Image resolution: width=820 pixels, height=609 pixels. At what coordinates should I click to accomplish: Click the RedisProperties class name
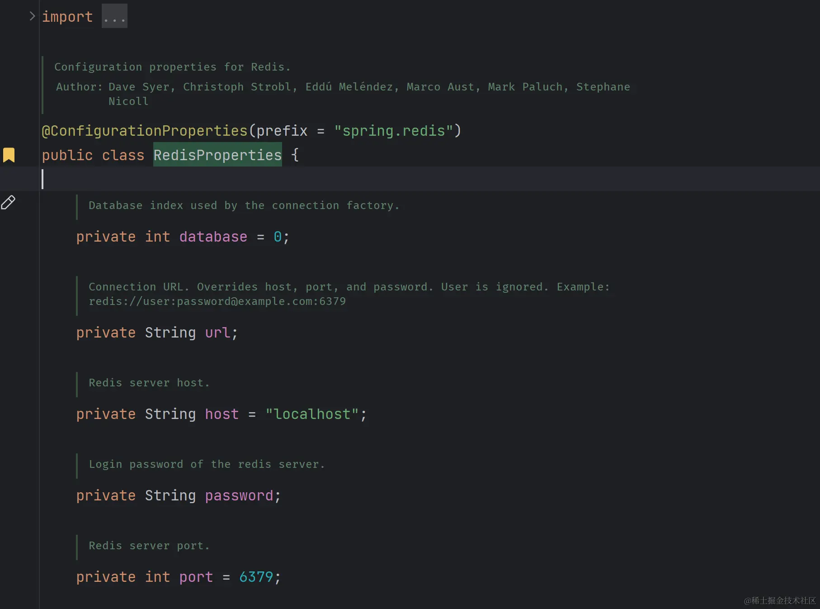tap(217, 155)
